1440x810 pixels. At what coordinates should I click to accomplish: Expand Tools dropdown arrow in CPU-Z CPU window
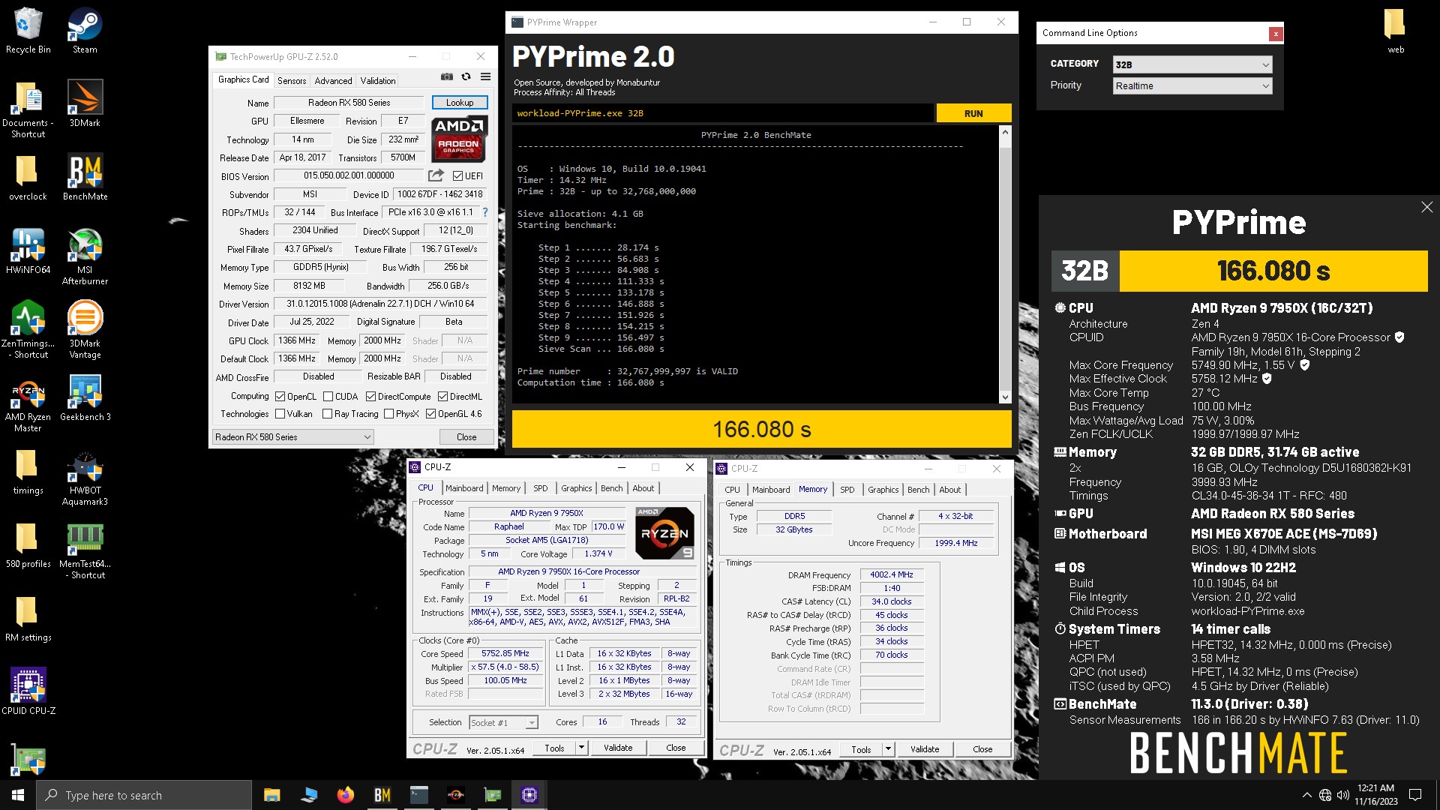click(580, 748)
